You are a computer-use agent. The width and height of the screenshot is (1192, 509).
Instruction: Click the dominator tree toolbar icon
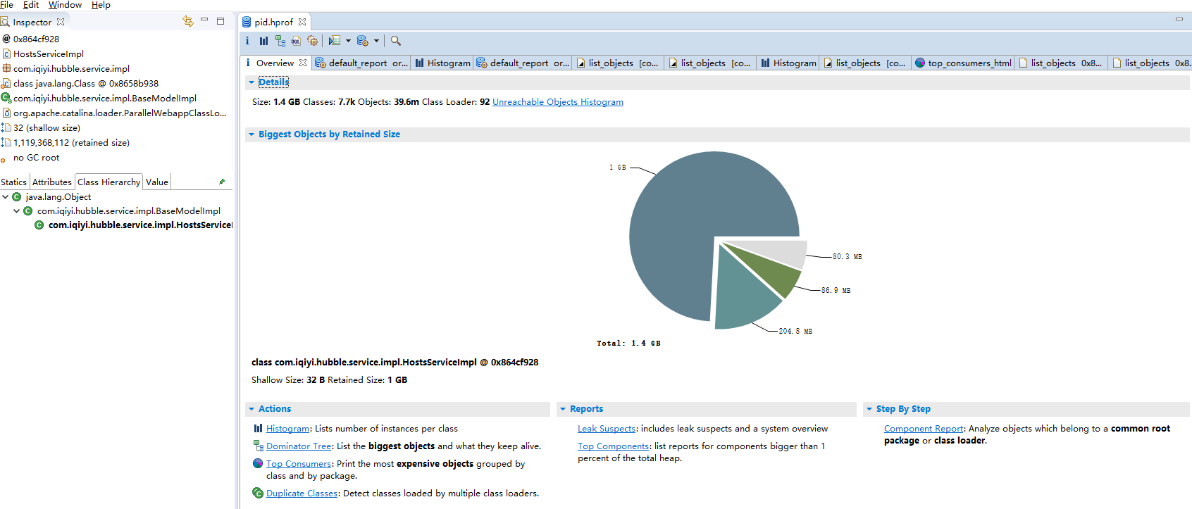click(280, 41)
